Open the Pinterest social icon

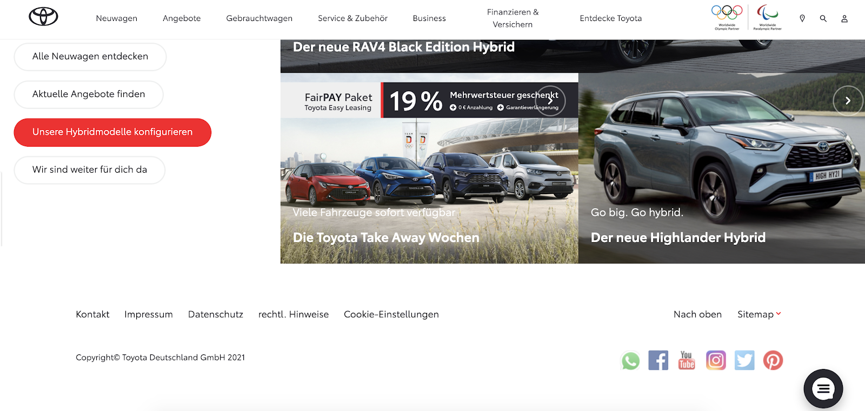tap(773, 360)
